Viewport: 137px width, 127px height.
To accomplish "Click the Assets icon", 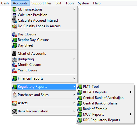I will pos(14,103).
